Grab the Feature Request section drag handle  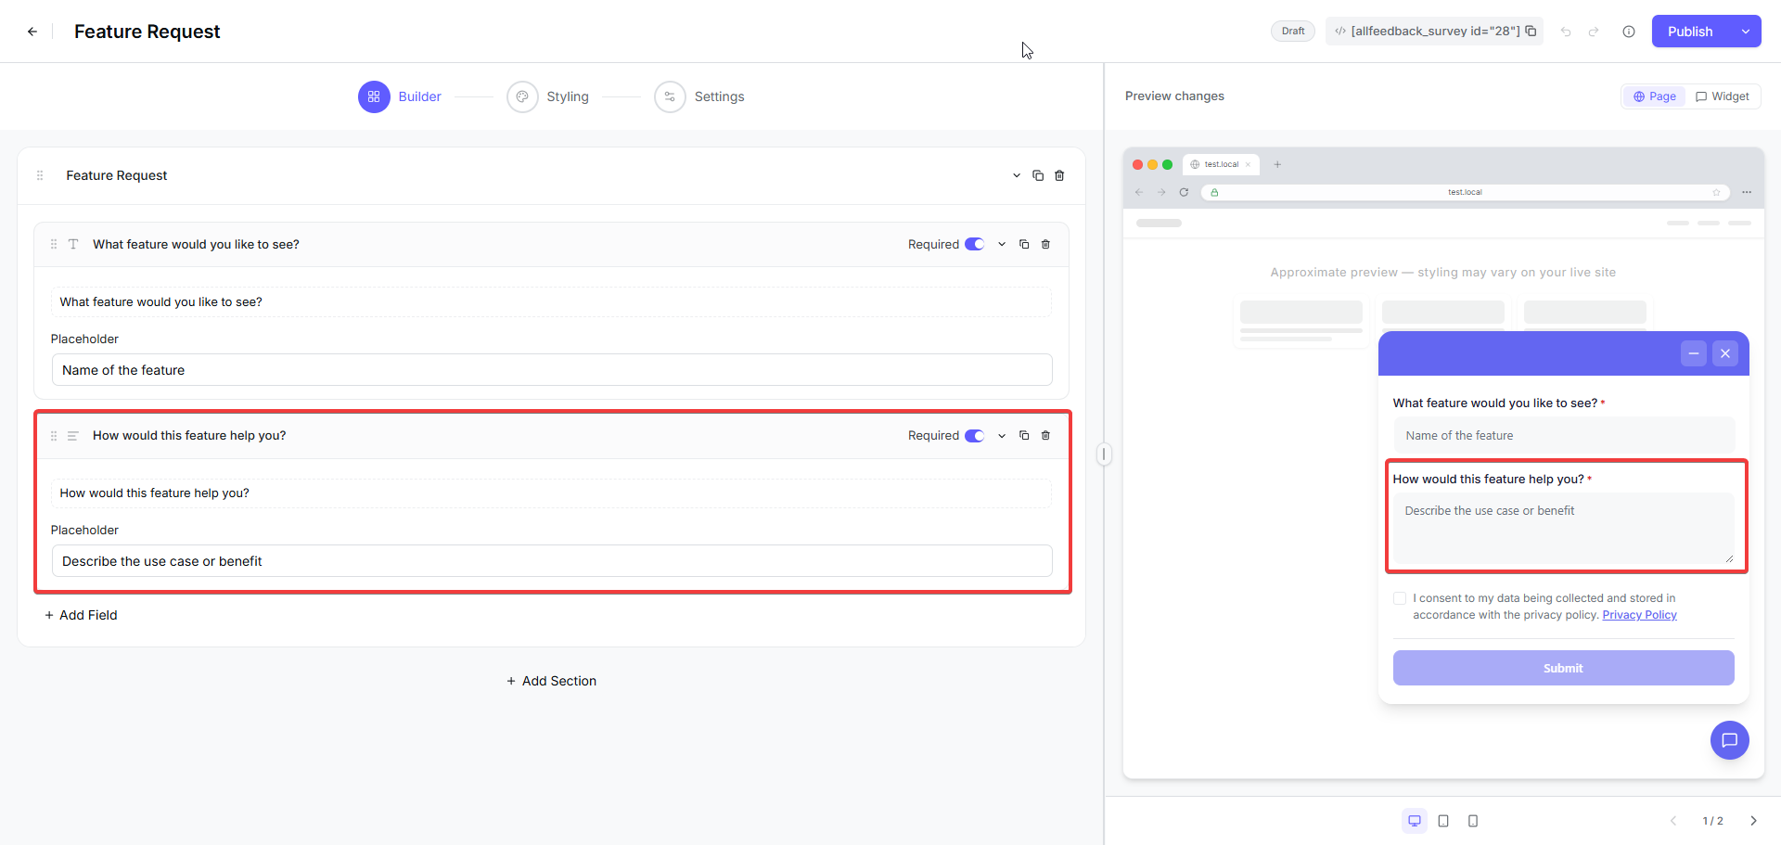coord(40,175)
